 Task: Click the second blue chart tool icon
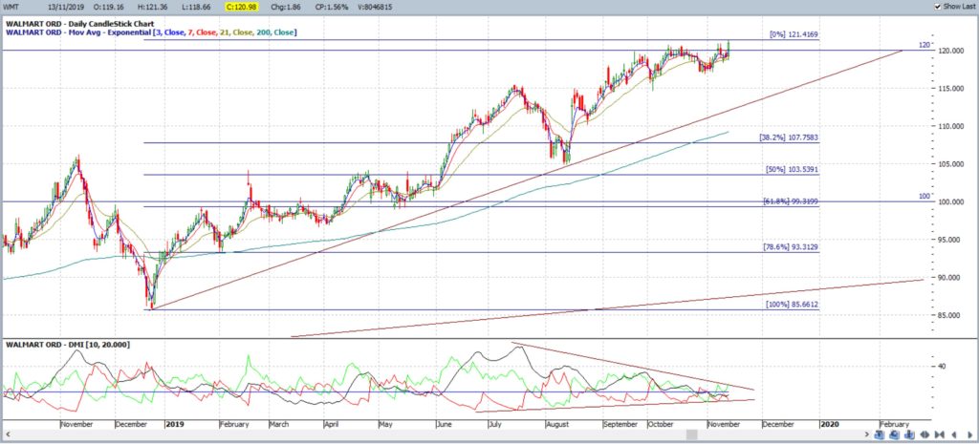click(x=895, y=434)
